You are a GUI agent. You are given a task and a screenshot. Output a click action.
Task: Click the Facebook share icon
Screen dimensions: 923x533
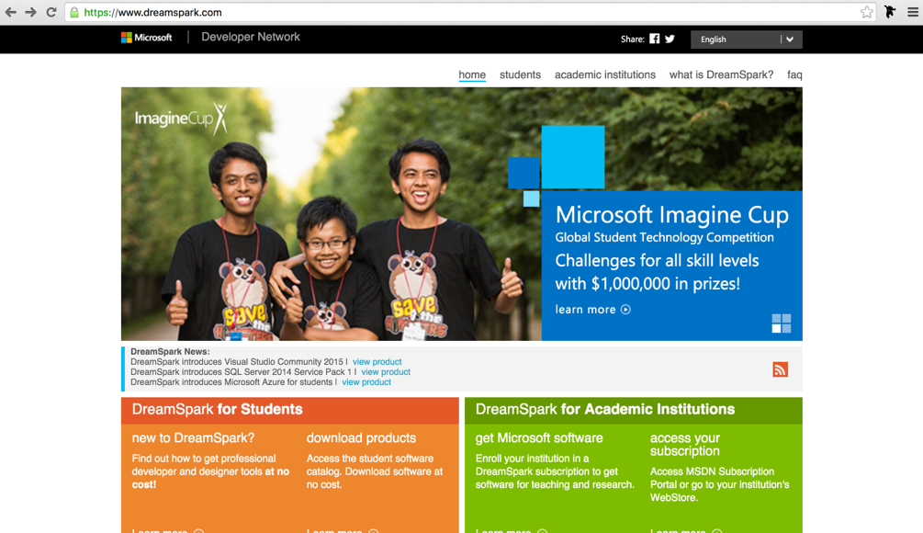[x=654, y=39]
